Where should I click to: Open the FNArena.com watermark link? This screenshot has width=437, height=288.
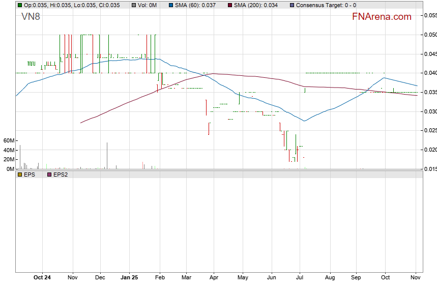click(x=382, y=17)
